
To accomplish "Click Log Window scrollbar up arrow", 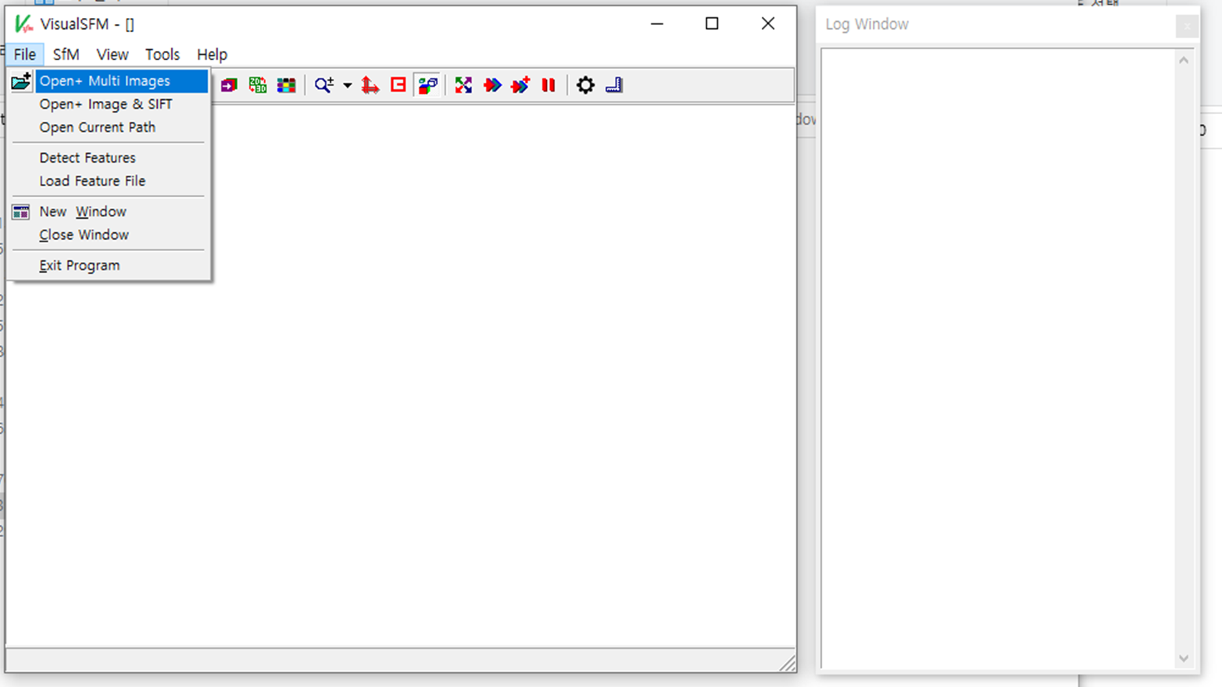I will pos(1184,60).
